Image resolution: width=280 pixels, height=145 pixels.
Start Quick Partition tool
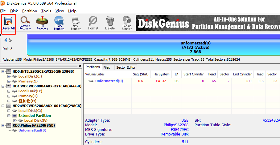coord(59,23)
